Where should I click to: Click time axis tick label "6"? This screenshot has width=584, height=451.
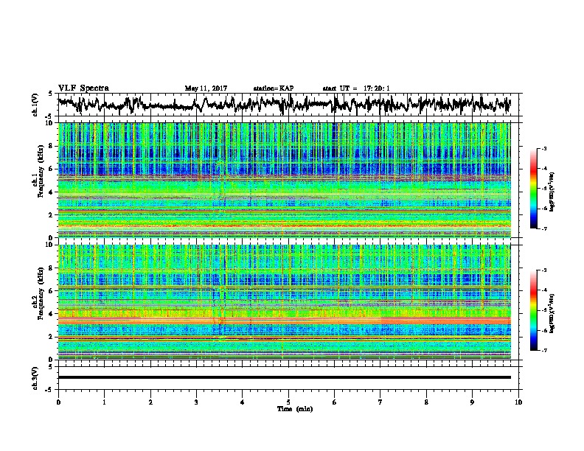pos(334,402)
